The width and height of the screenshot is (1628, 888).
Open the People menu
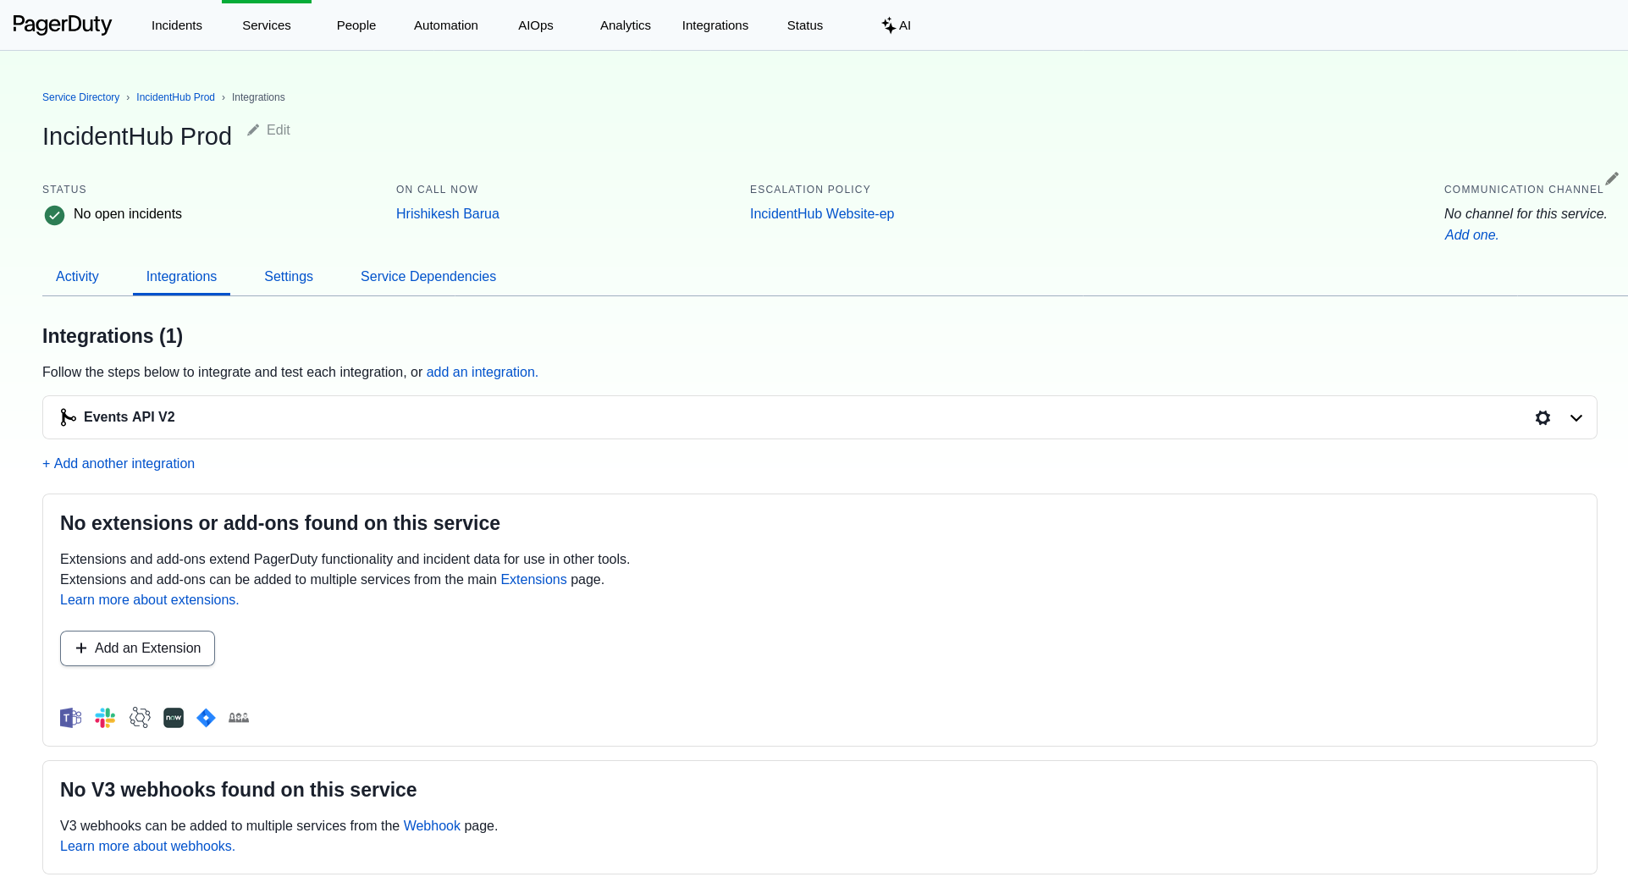[x=356, y=25]
